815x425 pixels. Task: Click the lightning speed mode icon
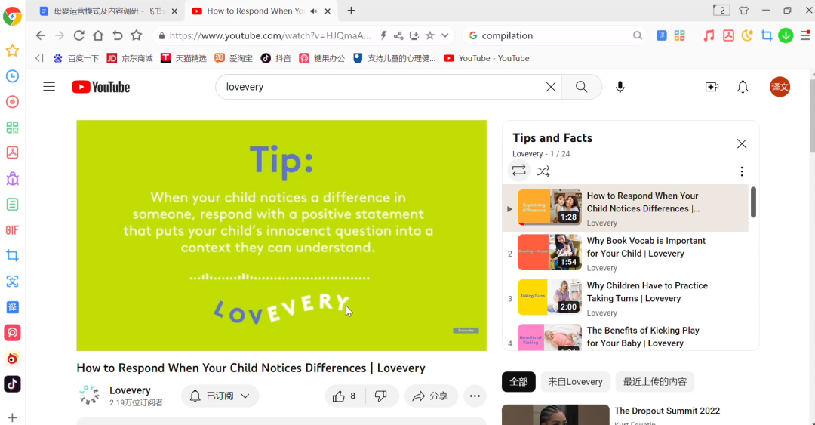(x=383, y=35)
